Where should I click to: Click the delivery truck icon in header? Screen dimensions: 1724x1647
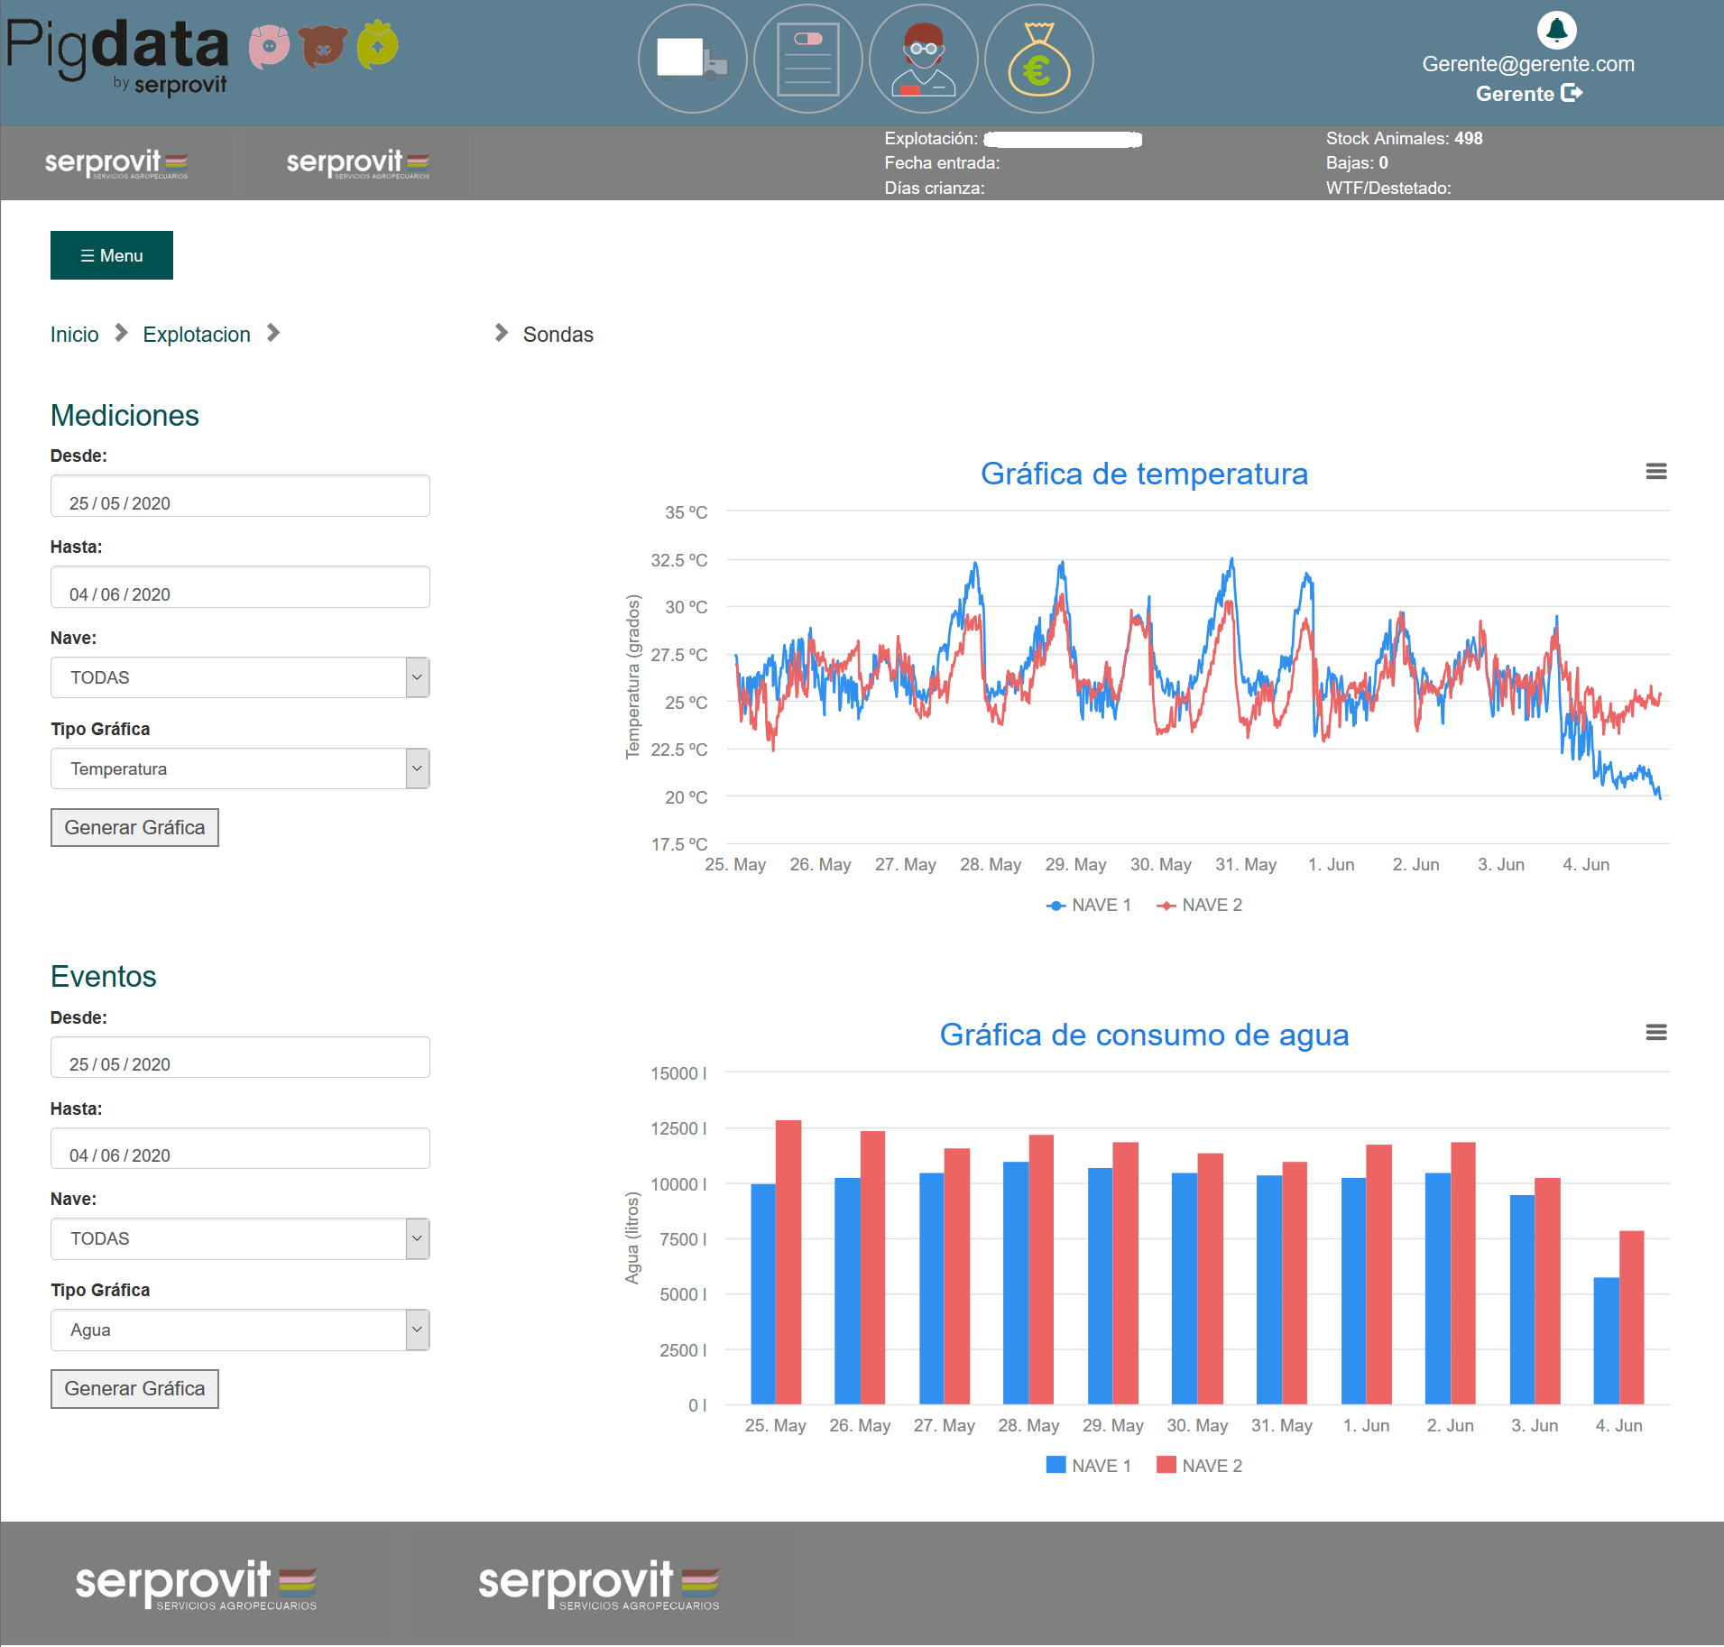point(692,60)
